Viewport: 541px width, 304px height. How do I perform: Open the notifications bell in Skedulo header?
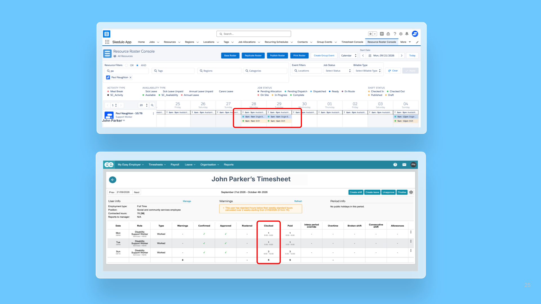[407, 34]
